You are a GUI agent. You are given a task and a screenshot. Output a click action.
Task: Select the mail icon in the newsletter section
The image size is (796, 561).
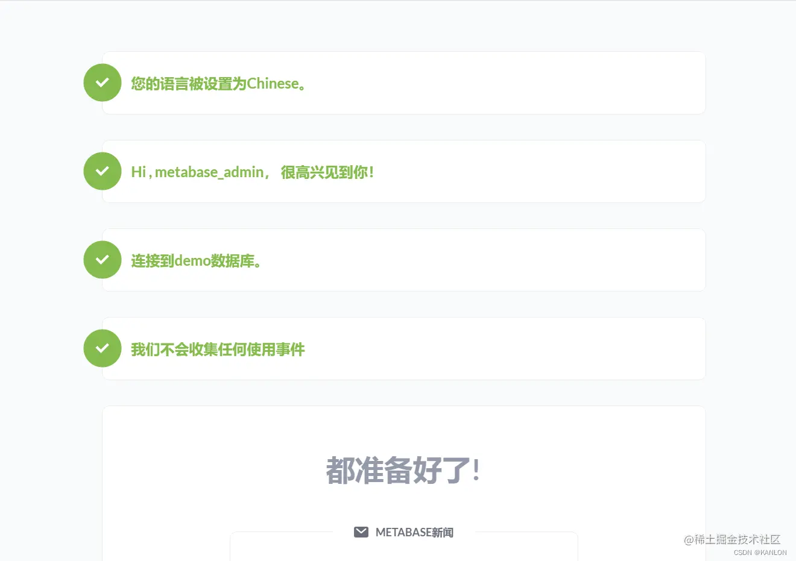pos(361,531)
